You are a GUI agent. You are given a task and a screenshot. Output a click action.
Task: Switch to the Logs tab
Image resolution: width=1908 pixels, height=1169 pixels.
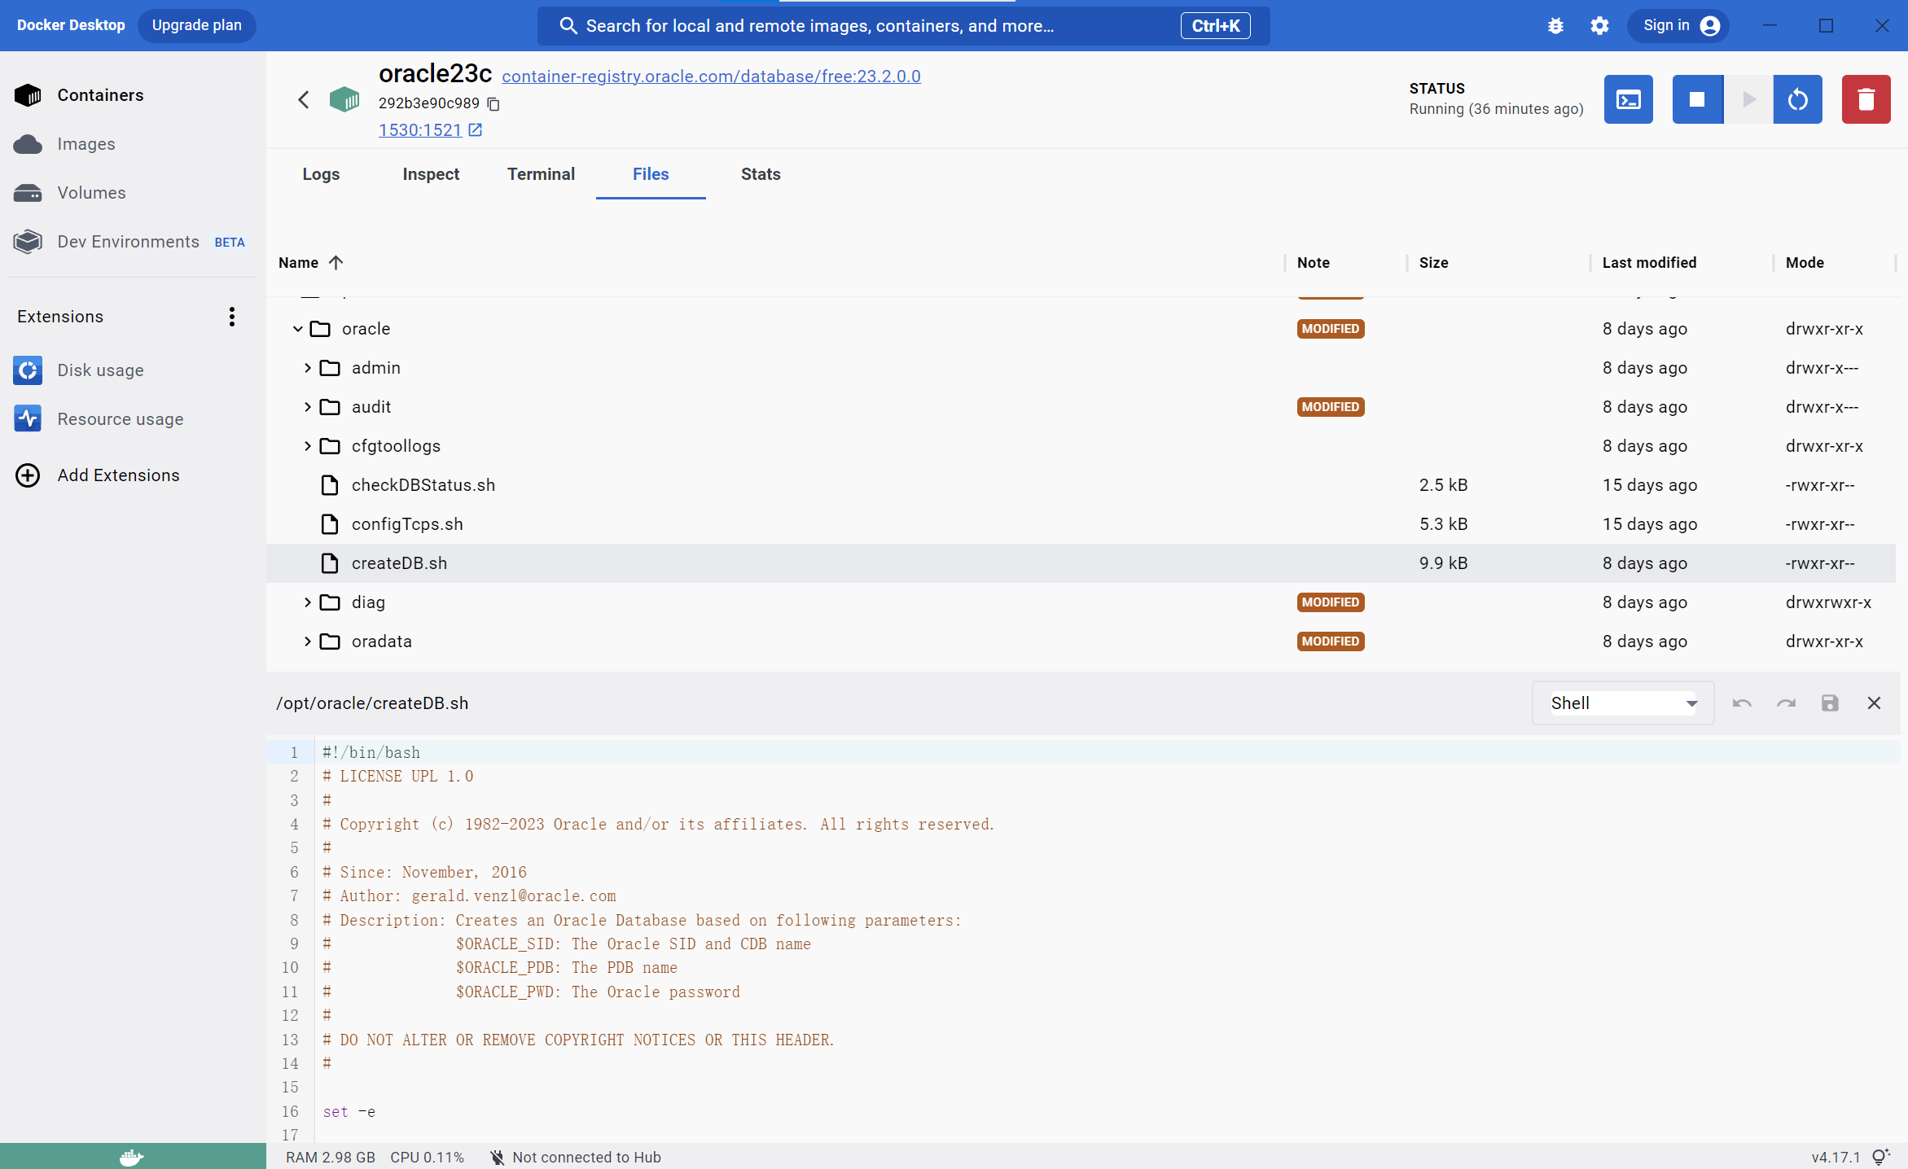pos(321,174)
